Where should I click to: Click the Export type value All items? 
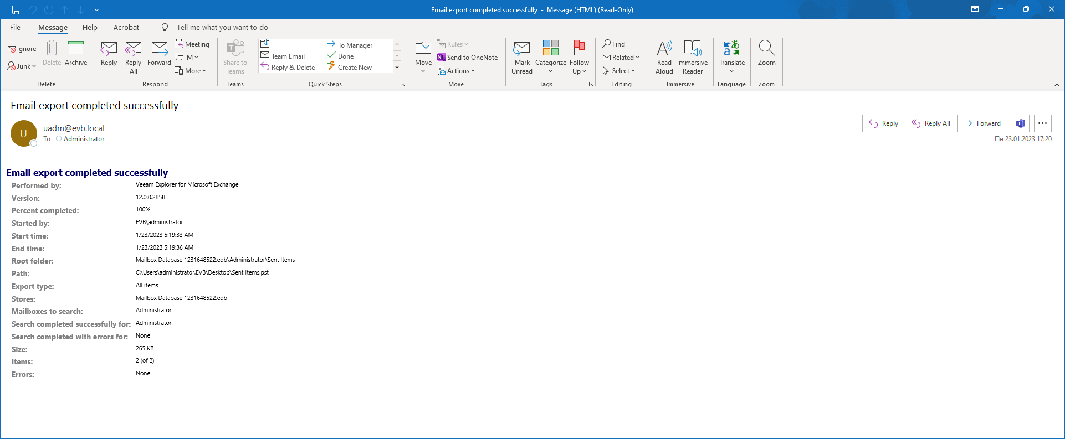tap(147, 285)
